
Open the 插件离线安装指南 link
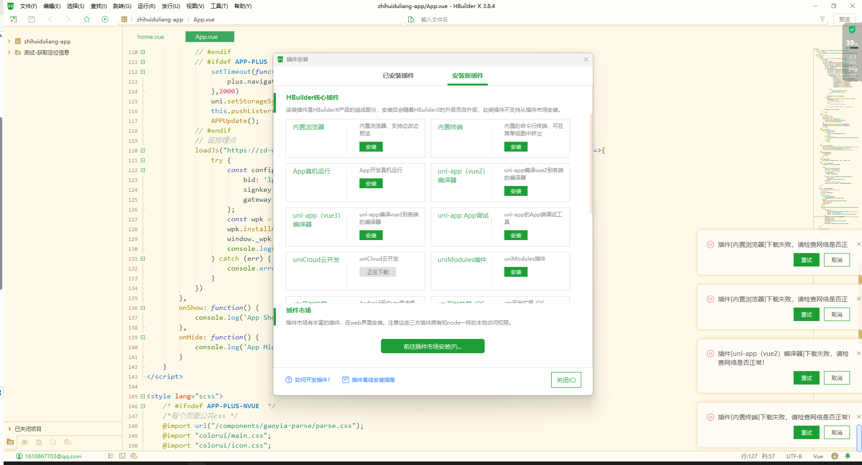point(369,380)
